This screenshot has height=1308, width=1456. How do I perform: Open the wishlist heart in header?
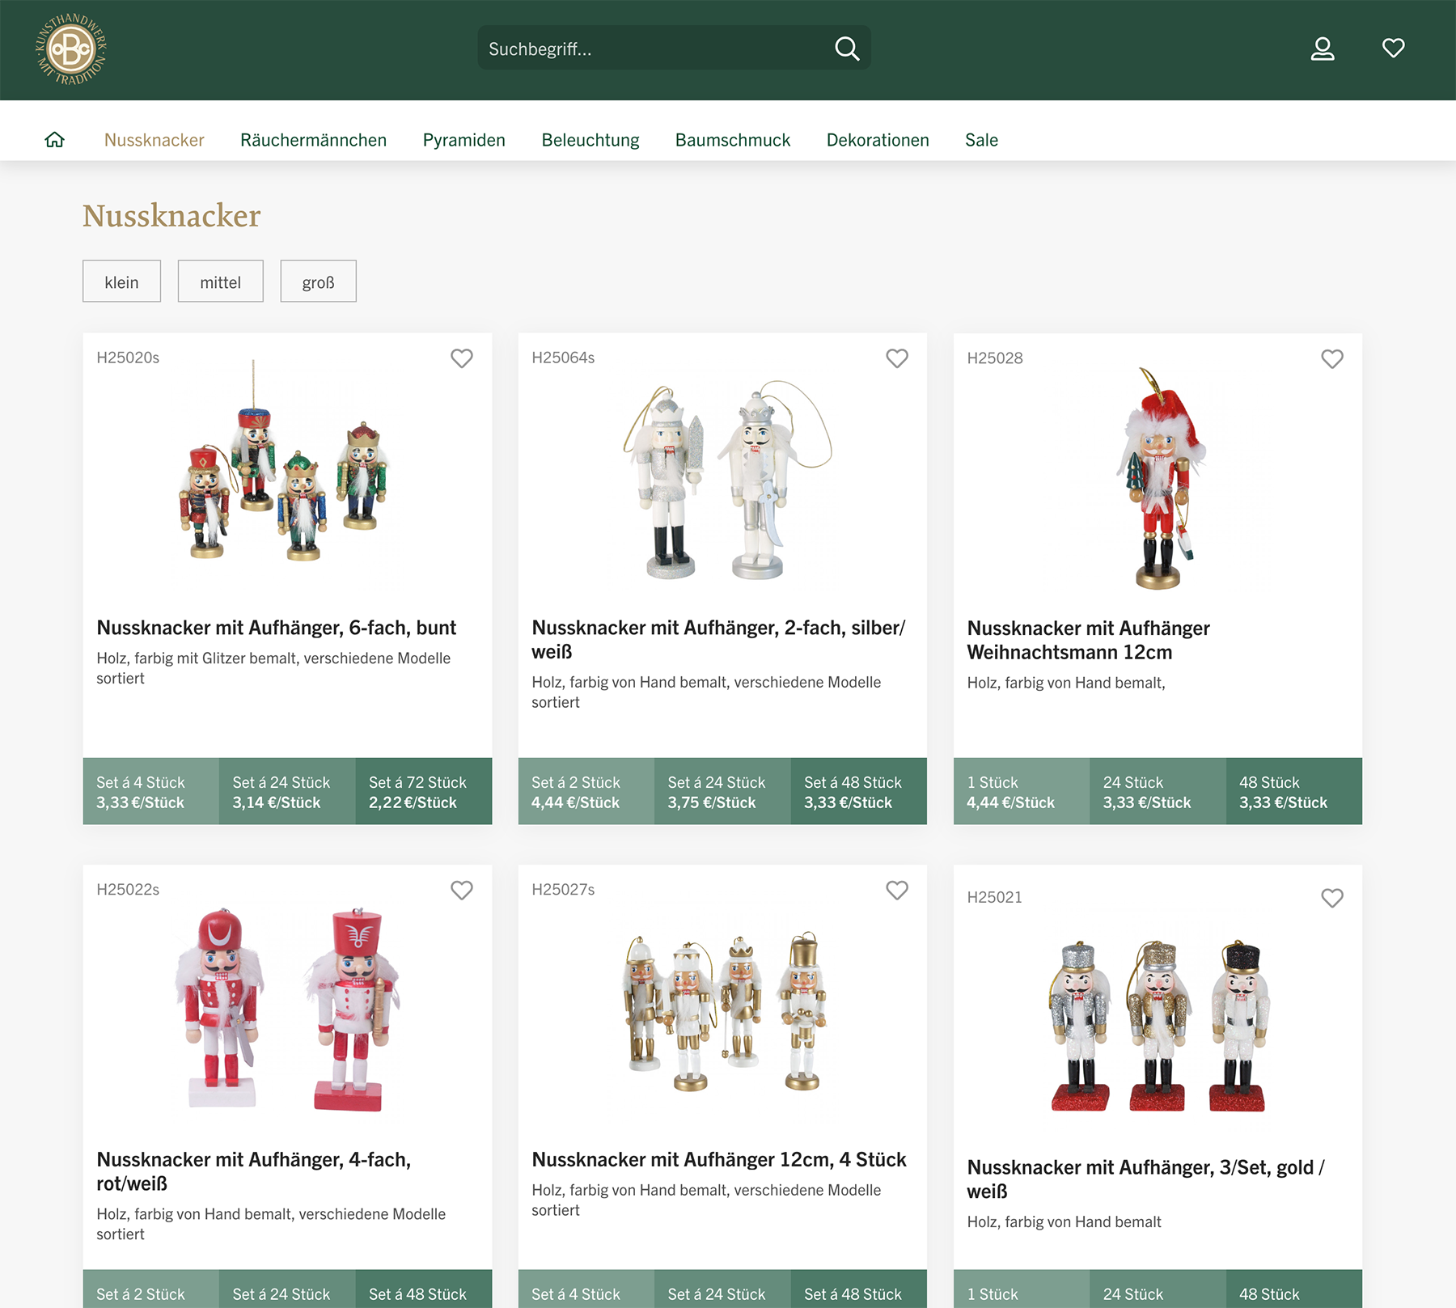(1393, 49)
